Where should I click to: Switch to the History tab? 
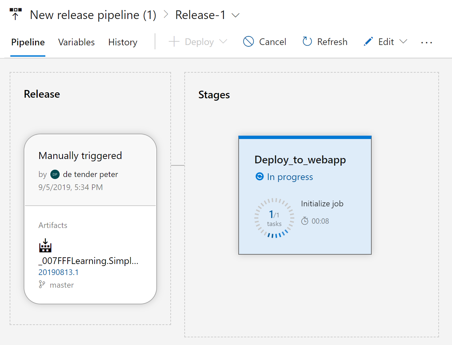tap(123, 42)
